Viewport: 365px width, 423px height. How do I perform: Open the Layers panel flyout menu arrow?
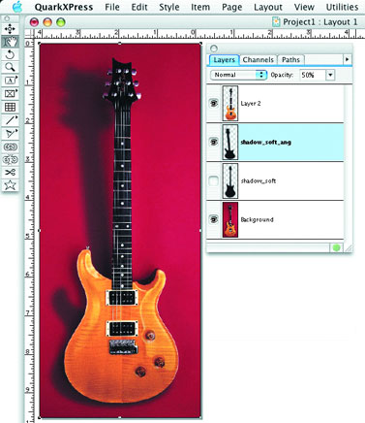tap(347, 59)
